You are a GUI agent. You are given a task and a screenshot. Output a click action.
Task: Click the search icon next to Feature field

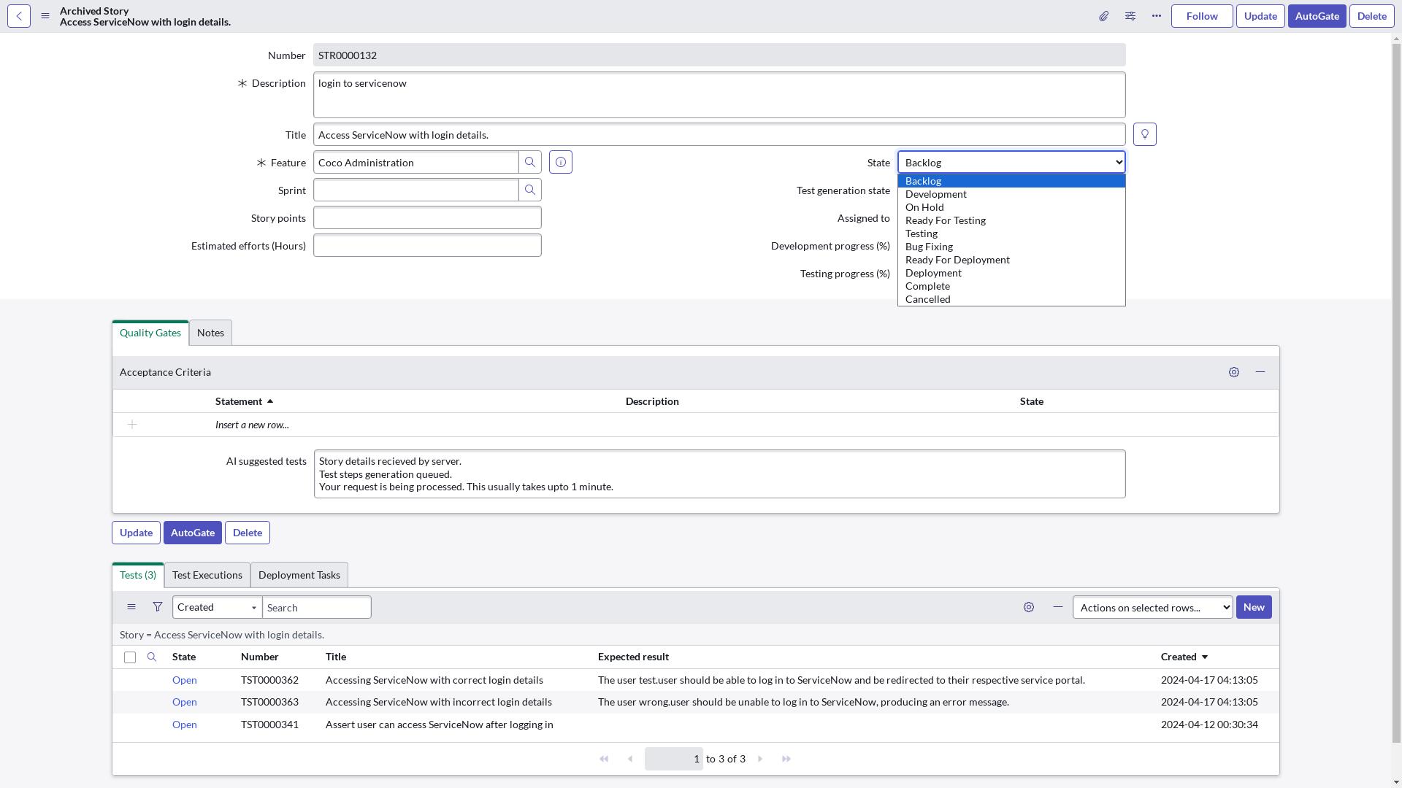[529, 162]
